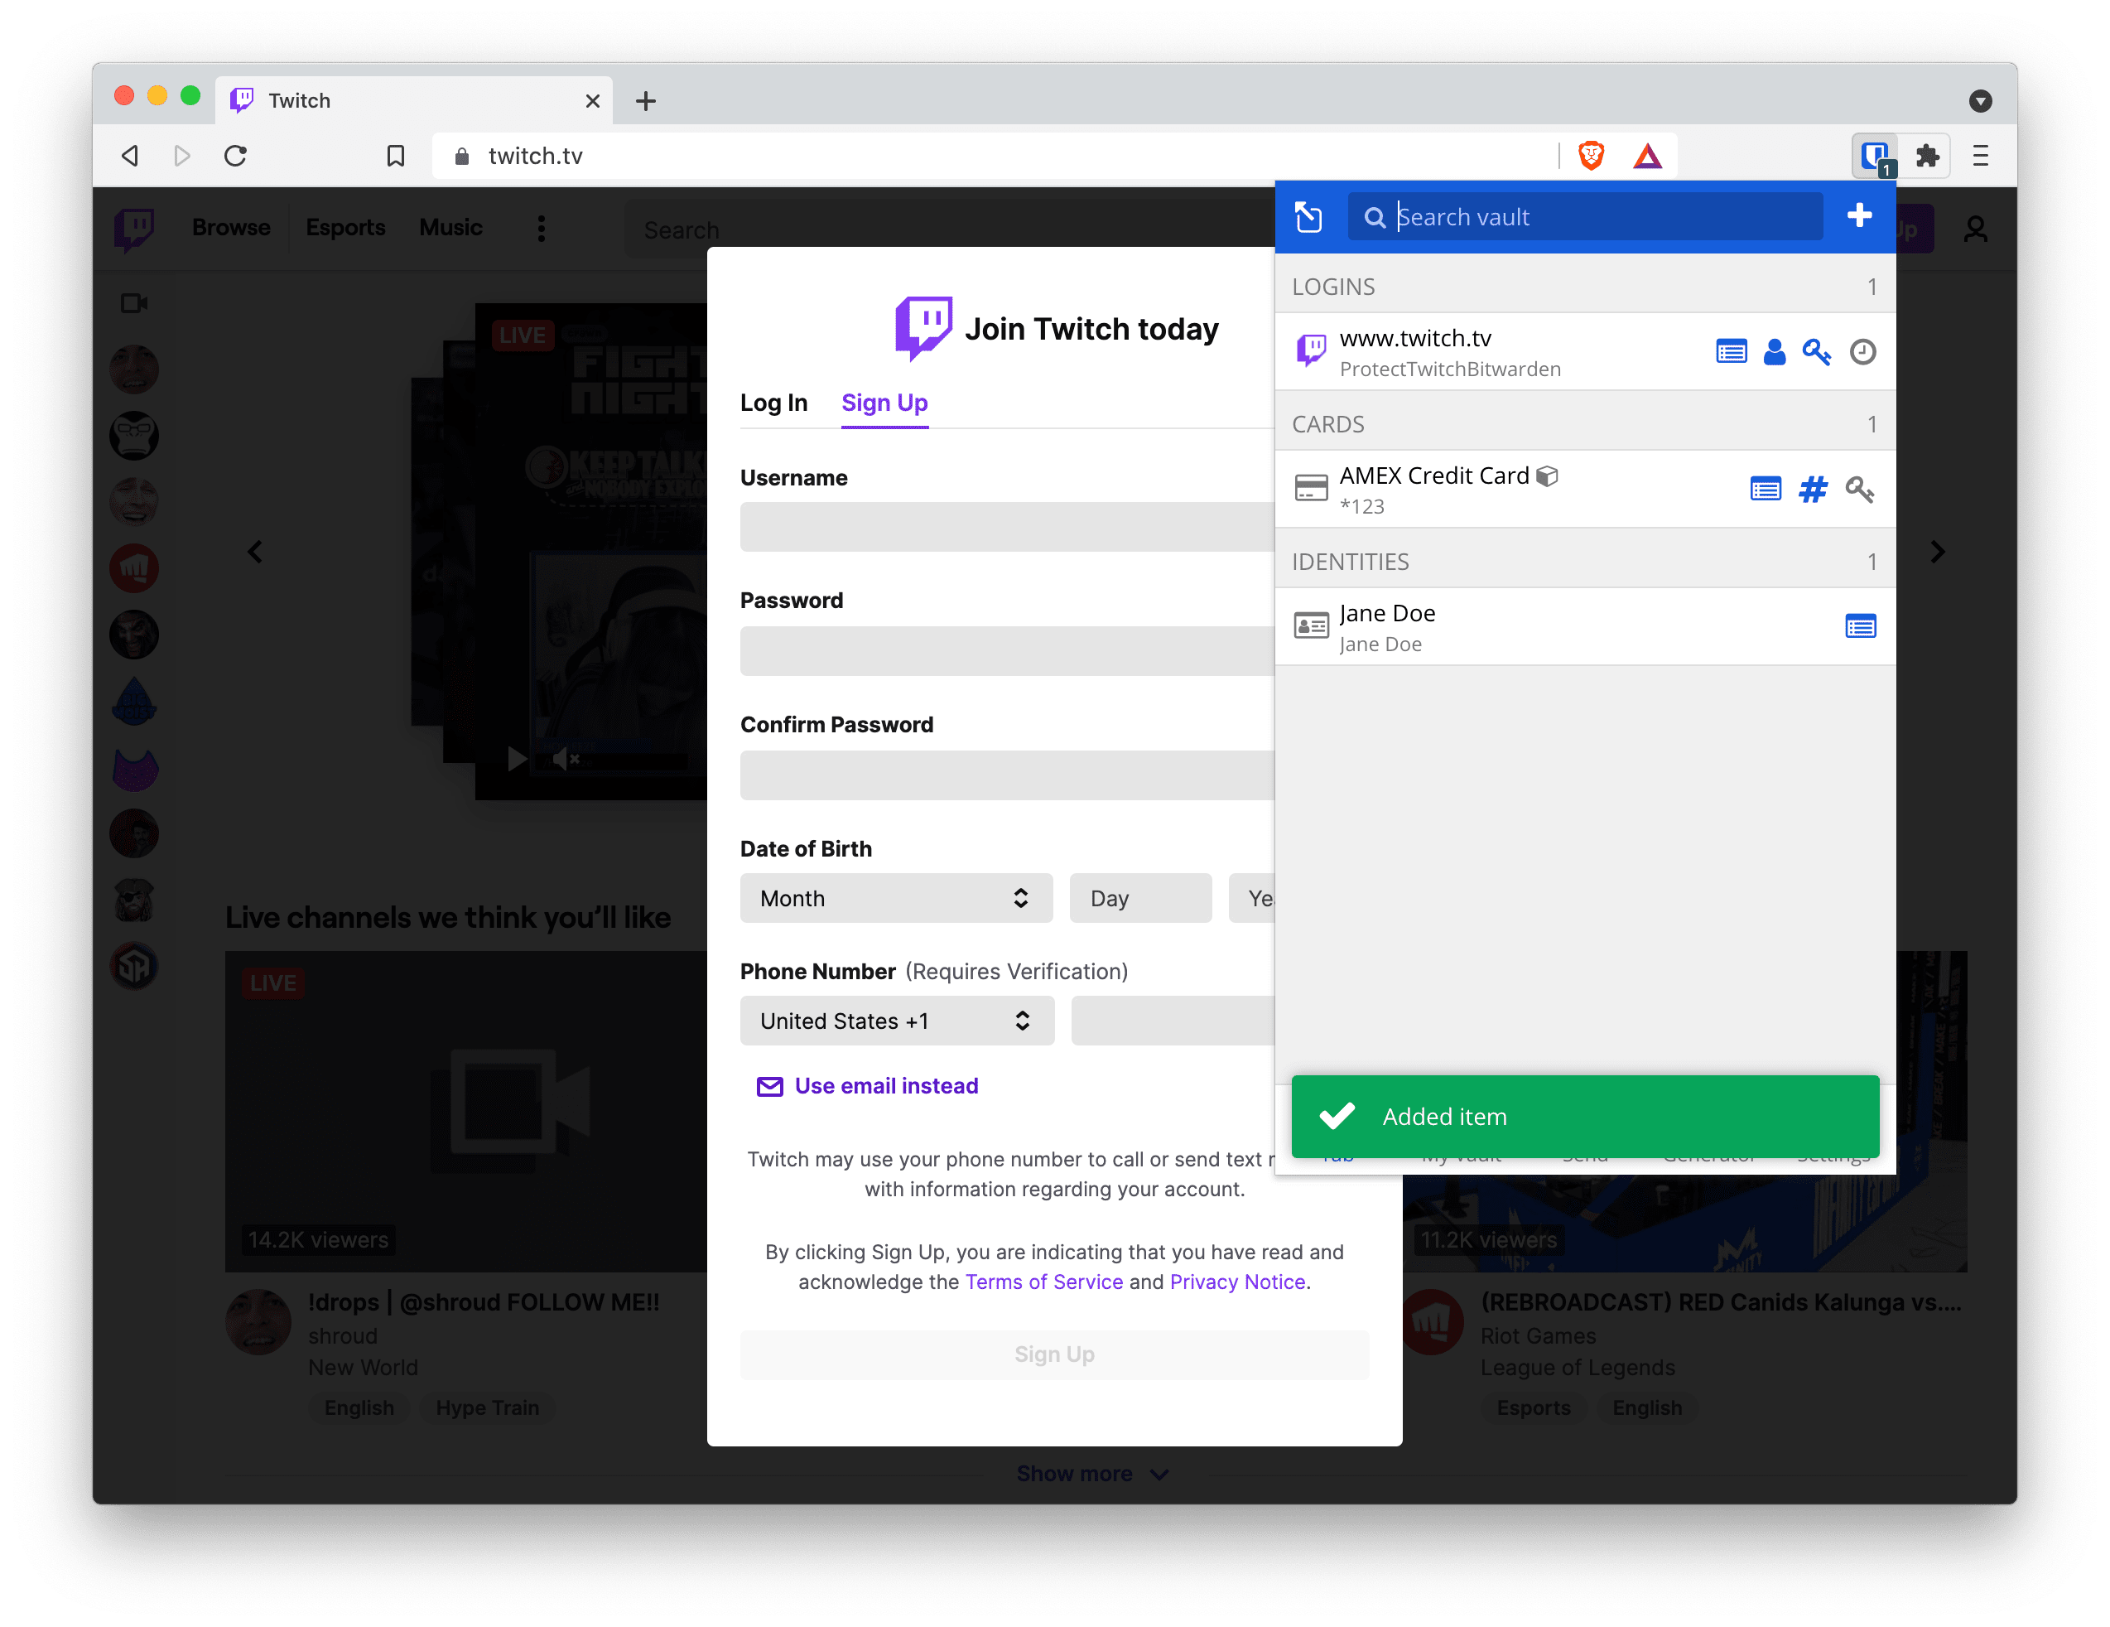This screenshot has height=1627, width=2110.
Task: Open the Terms of Service link
Action: coord(1043,1282)
